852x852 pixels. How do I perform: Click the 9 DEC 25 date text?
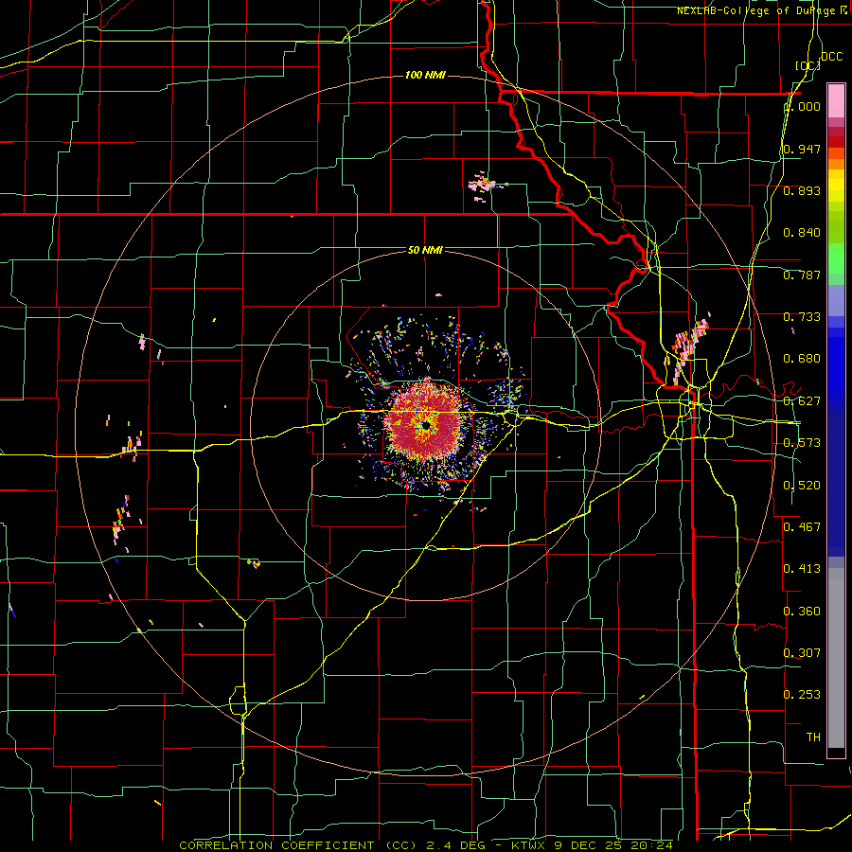coord(589,845)
